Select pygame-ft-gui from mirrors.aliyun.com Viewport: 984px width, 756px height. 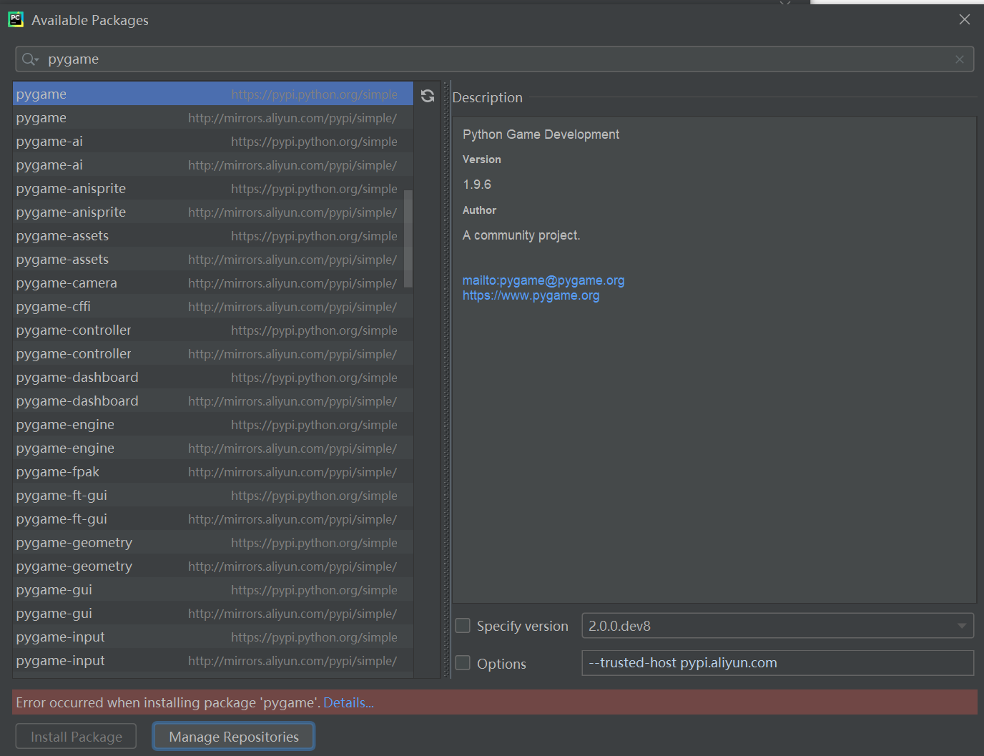point(213,519)
